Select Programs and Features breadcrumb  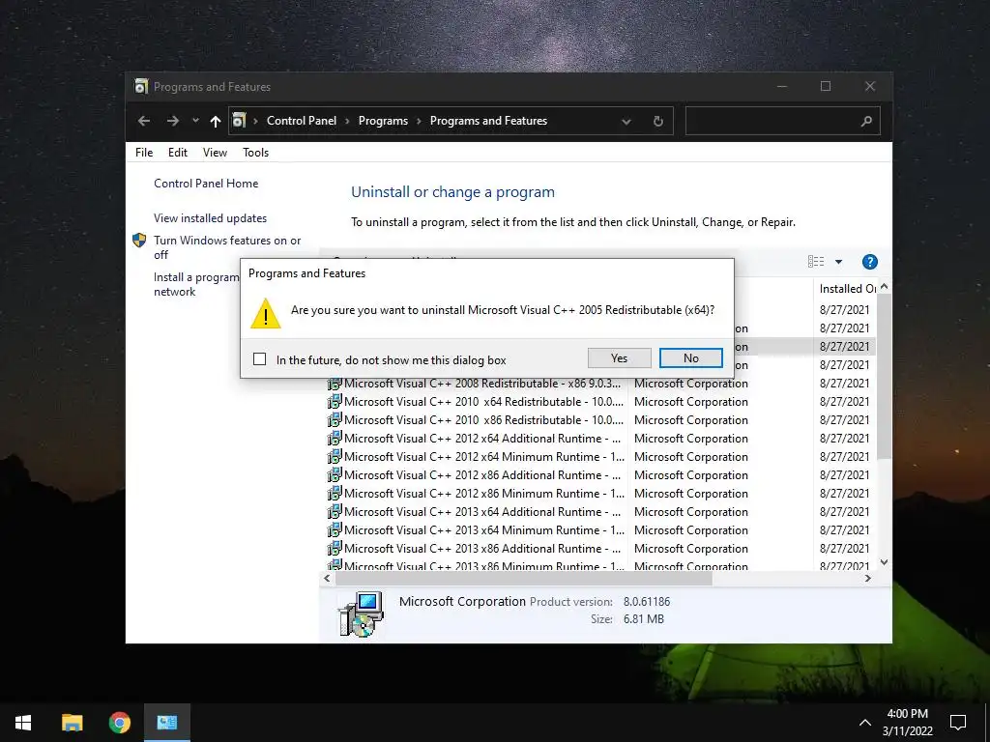pos(488,121)
